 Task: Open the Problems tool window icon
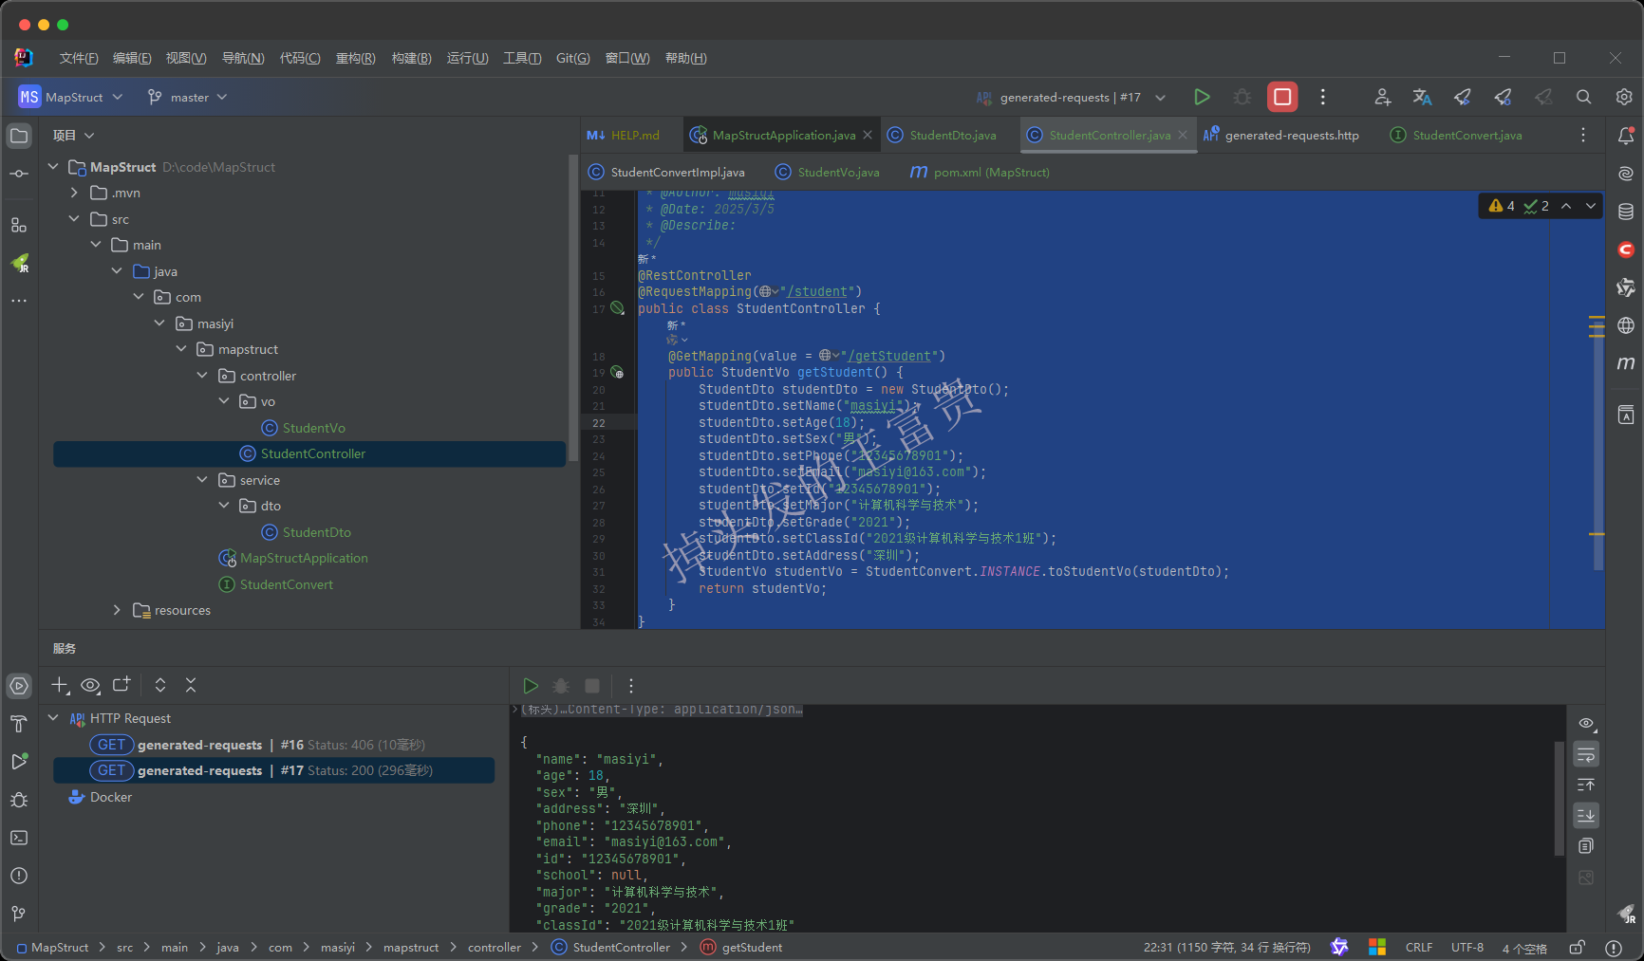[x=19, y=876]
